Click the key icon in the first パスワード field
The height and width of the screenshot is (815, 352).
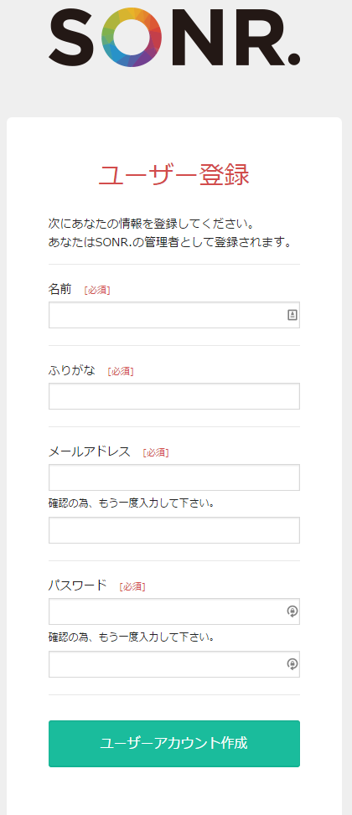[x=292, y=611]
